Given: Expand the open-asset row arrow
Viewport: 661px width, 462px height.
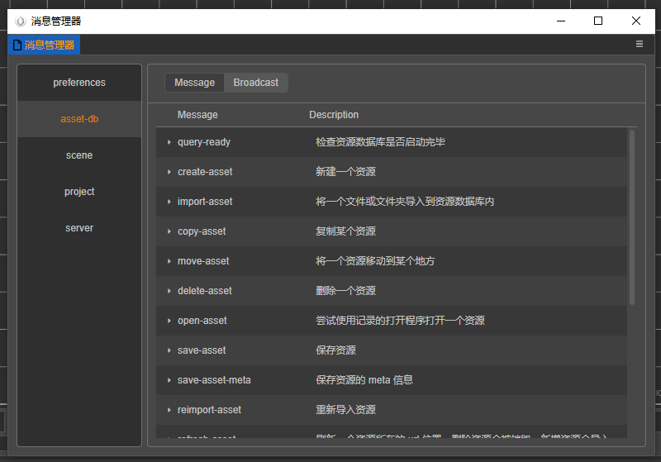Looking at the screenshot, I should [x=169, y=321].
